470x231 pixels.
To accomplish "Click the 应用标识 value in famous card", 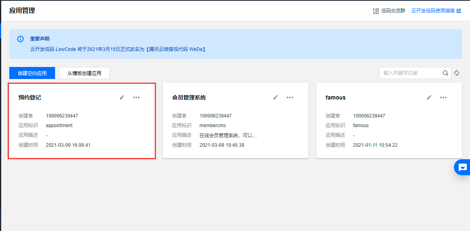I will point(361,126).
